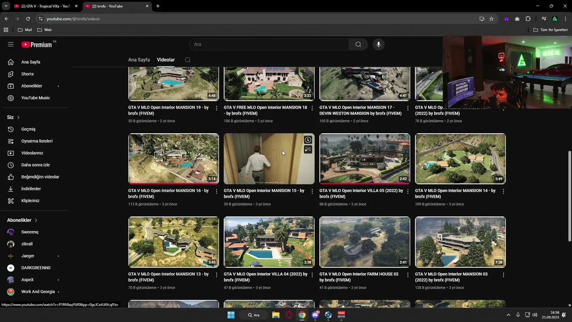Open Daha sonra izle watch later list
Viewport: 572px width, 322px height.
coord(36,165)
